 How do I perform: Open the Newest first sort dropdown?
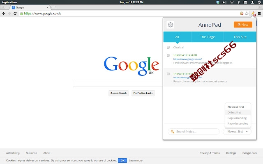click(237, 132)
